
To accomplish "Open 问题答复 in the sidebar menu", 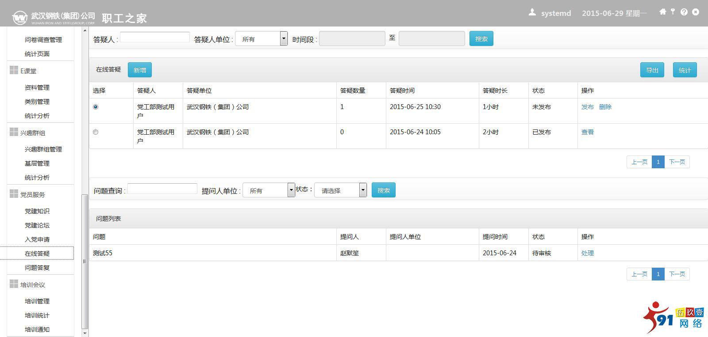I will coord(37,268).
